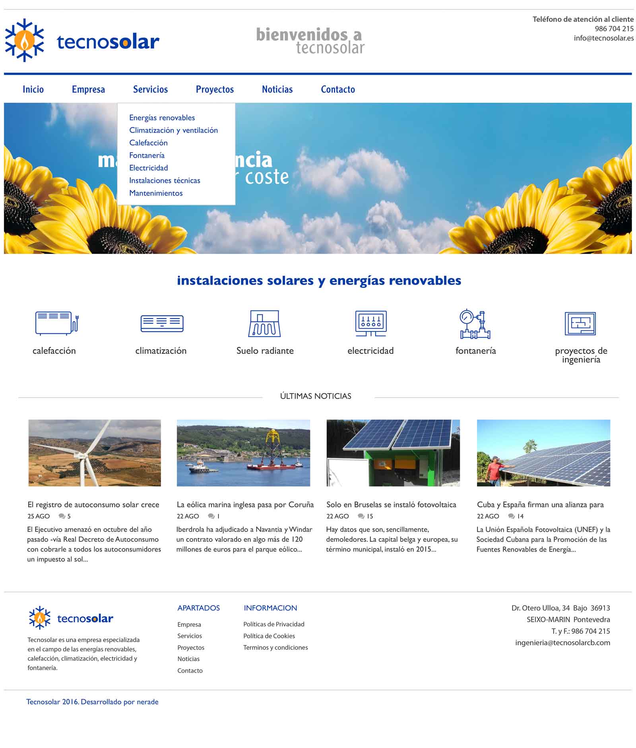
Task: Click the electricidad label under panel icon
Action: [x=370, y=351]
